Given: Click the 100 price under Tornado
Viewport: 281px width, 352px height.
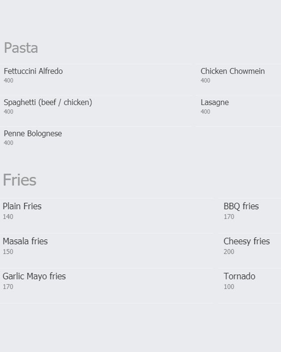Looking at the screenshot, I should pos(229,287).
